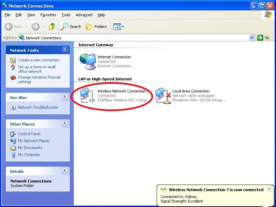Click the Control Panel icon

[x=13, y=134]
